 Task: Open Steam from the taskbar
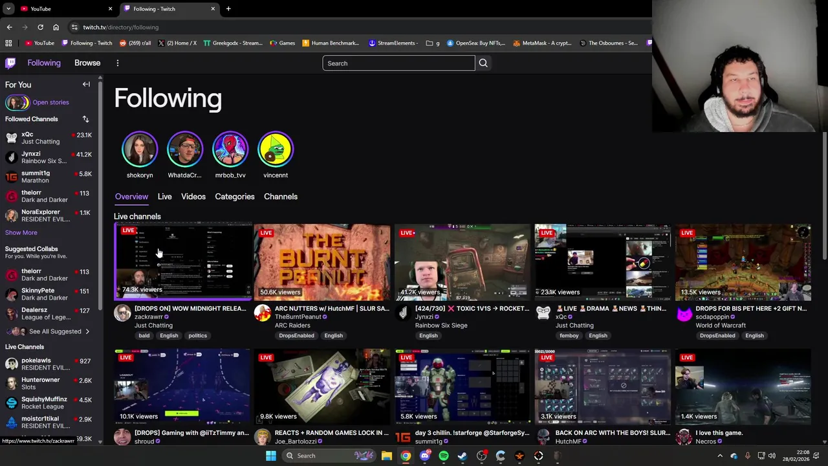463,456
